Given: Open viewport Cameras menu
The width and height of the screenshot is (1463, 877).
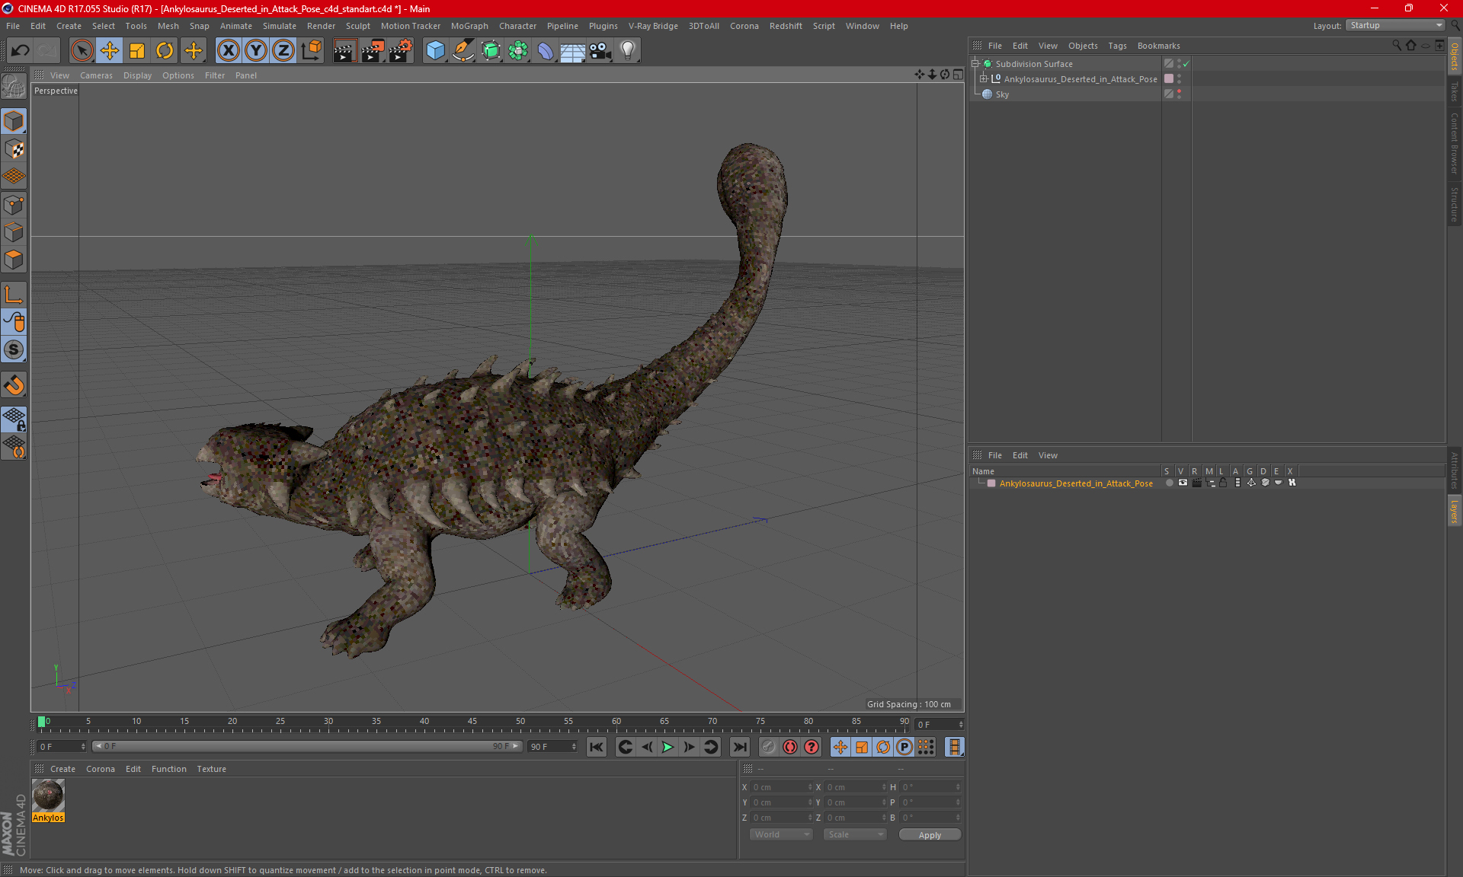Looking at the screenshot, I should coord(96,75).
